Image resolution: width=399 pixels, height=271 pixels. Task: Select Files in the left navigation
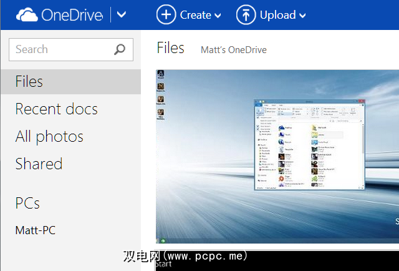coord(29,82)
